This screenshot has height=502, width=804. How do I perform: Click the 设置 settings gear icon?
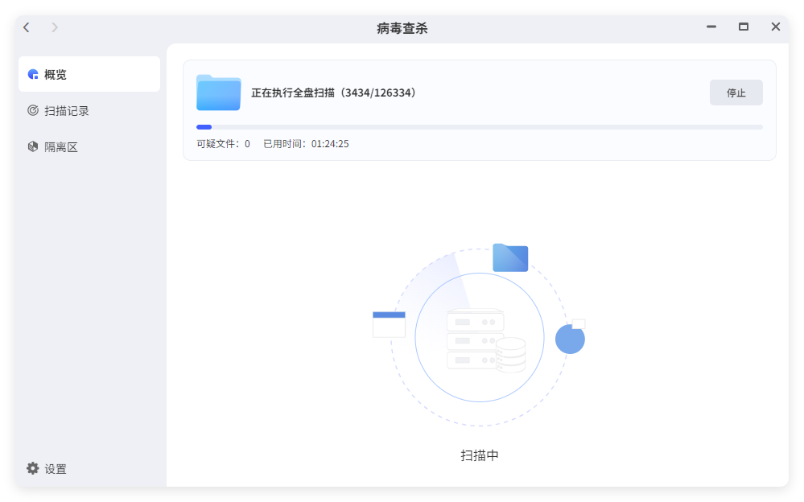pos(32,468)
